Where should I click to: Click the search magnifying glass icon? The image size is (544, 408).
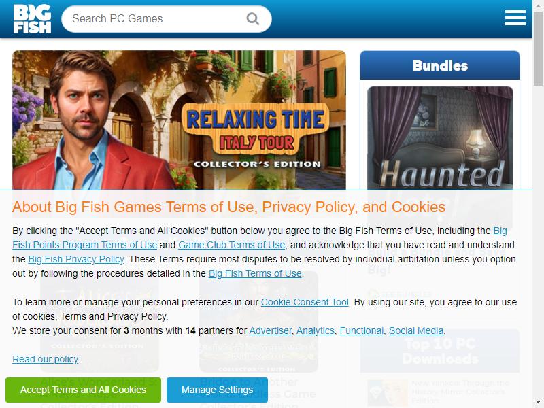click(252, 19)
